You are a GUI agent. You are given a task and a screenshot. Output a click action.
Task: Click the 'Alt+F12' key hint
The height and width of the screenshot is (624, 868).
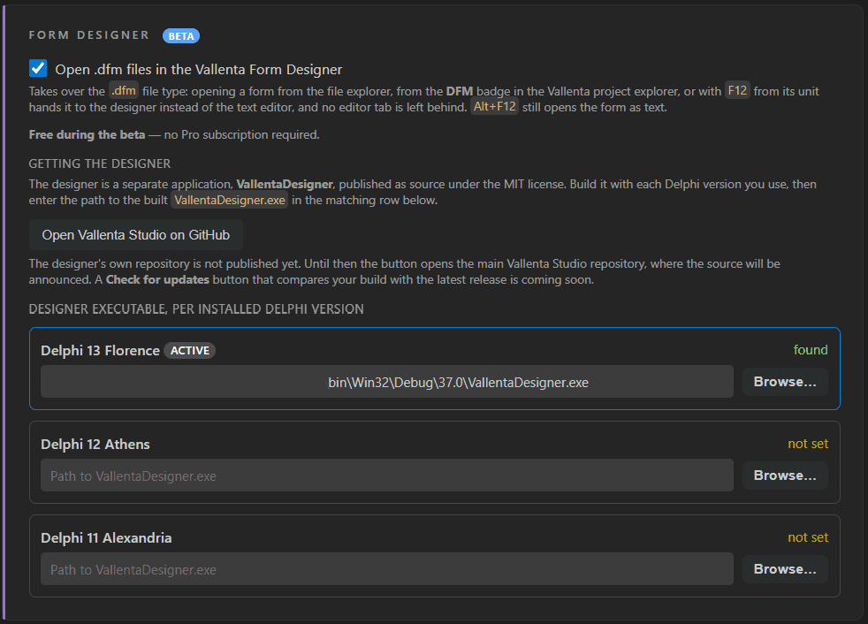coord(495,106)
